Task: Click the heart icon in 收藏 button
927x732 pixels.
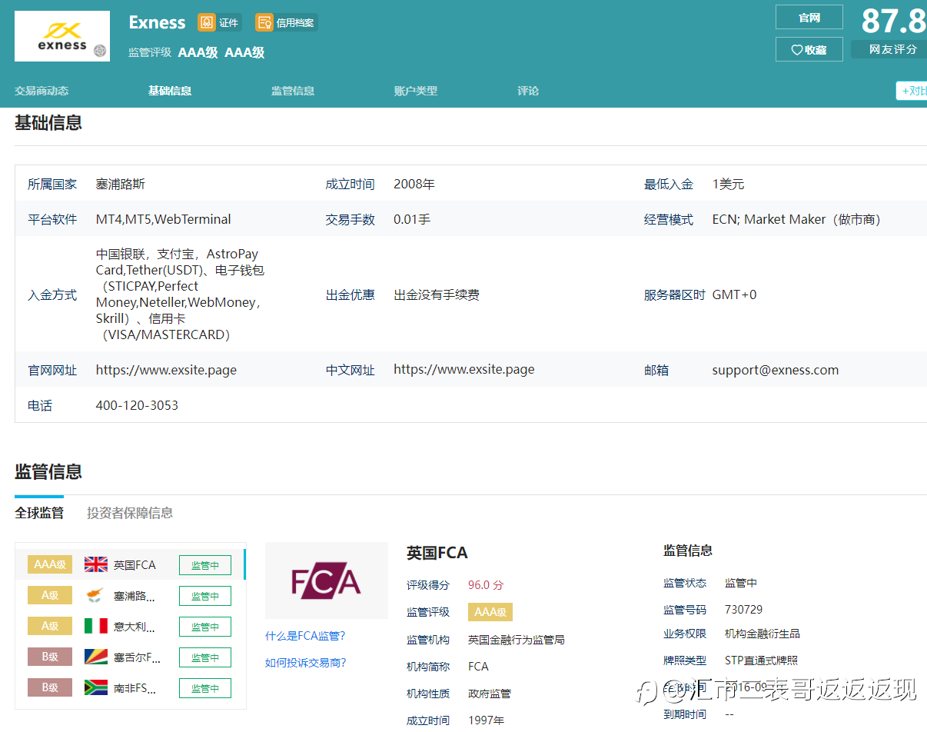Action: [x=797, y=50]
